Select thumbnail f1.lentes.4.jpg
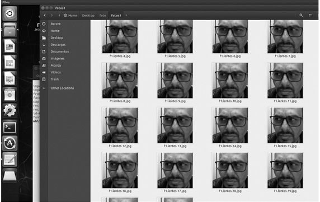320x202 pixels. coord(120,36)
